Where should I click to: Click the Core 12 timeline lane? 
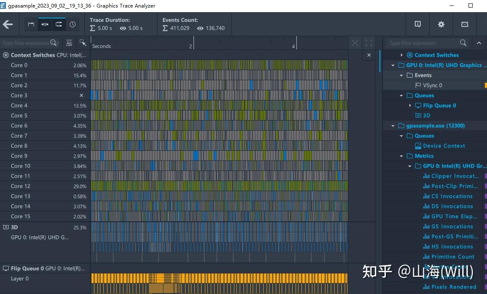click(x=219, y=186)
